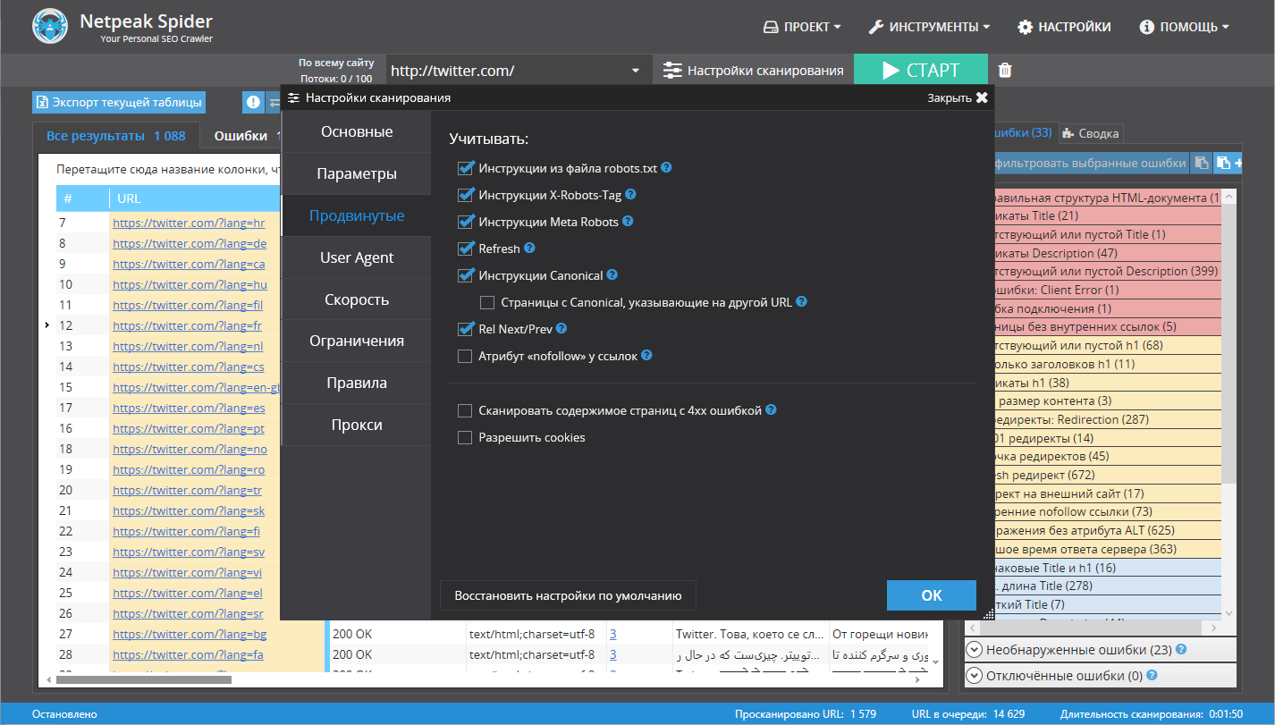Viewport: 1275px width, 725px height.
Task: Uncheck Rel Next/Prev option
Action: pyautogui.click(x=465, y=329)
